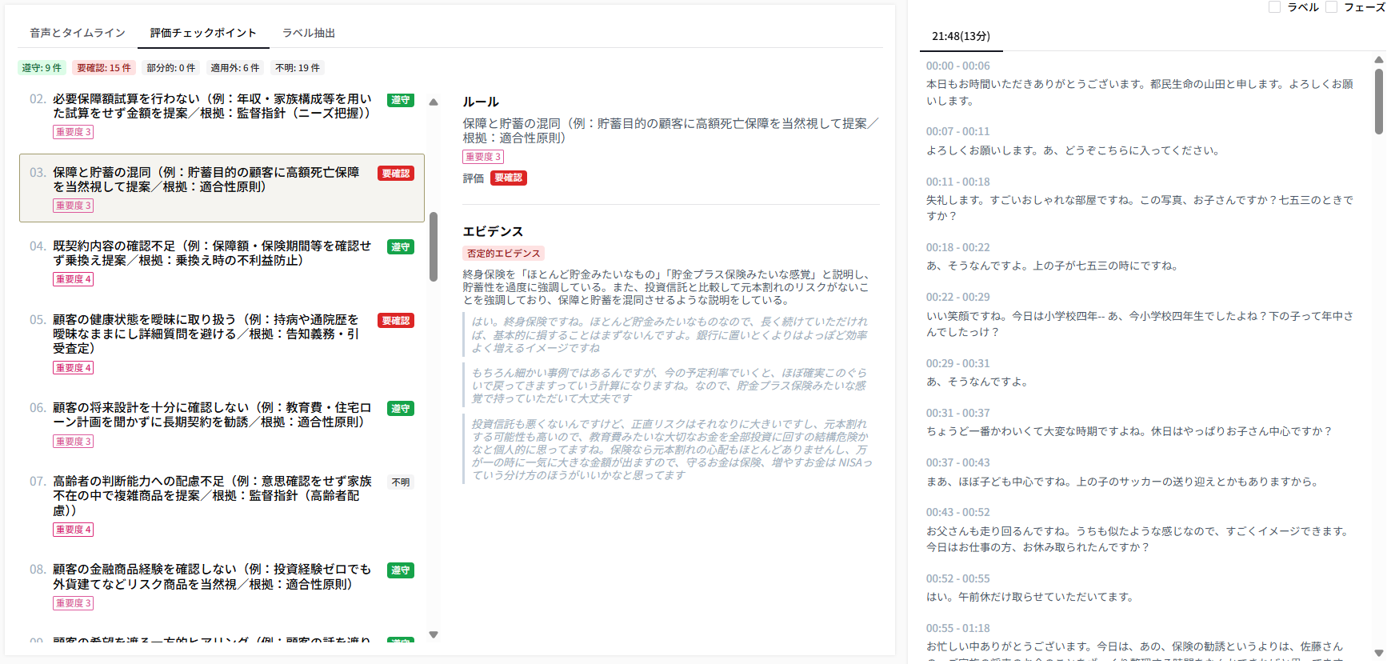Enable the ラベル checkbox
Viewport: 1395px width, 664px height.
tap(1275, 7)
